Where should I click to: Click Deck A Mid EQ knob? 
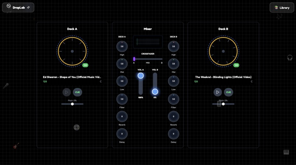(122, 64)
